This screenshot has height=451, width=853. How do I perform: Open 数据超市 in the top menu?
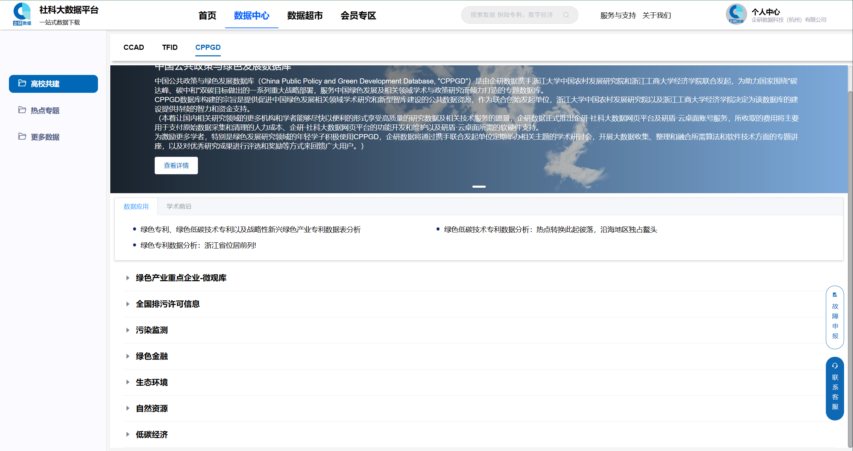click(x=305, y=15)
